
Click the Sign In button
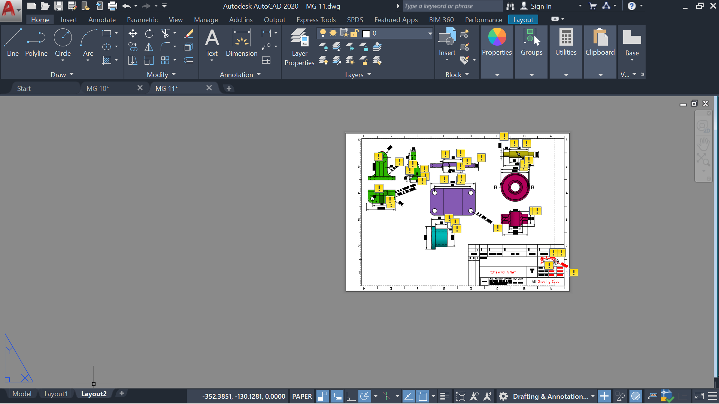pyautogui.click(x=541, y=6)
